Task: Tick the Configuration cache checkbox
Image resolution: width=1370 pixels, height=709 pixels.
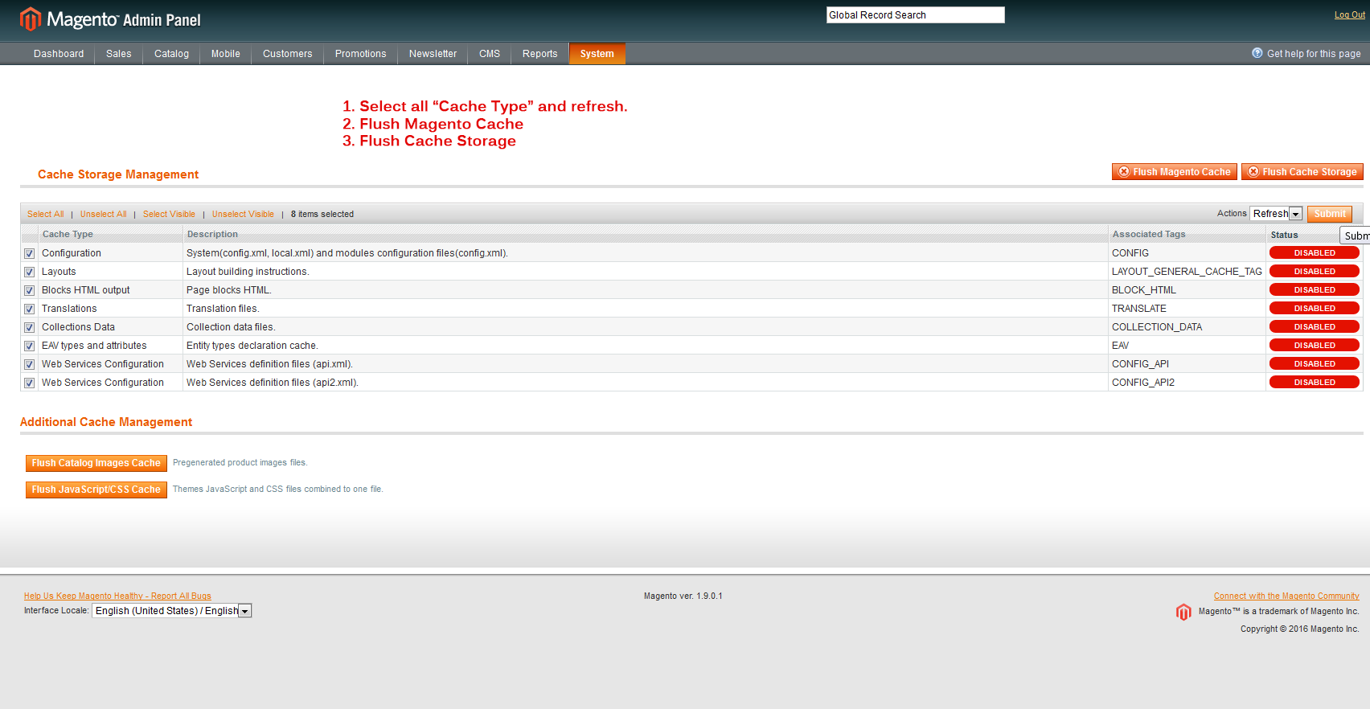Action: 29,253
